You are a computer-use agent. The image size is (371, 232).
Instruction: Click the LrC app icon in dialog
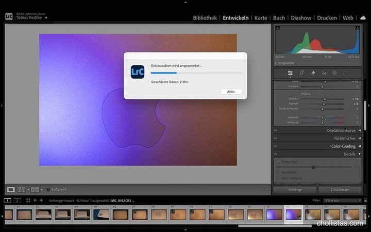138,72
